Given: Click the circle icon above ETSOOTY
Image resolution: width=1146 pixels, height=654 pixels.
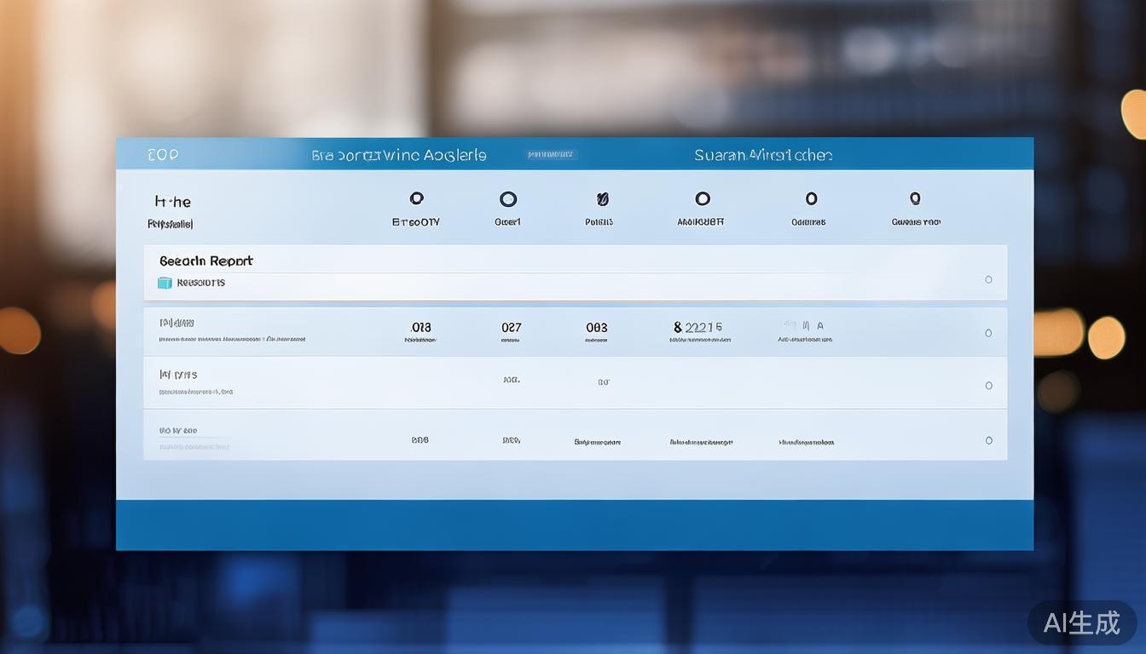Looking at the screenshot, I should [416, 198].
